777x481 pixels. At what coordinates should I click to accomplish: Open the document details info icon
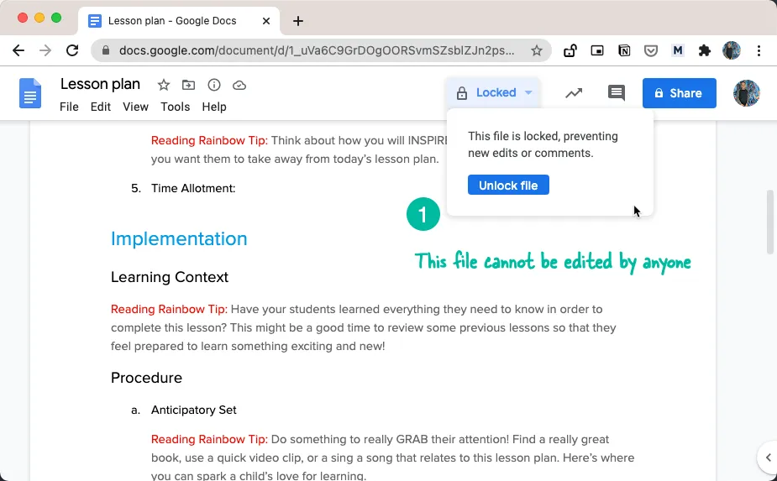[x=214, y=85]
